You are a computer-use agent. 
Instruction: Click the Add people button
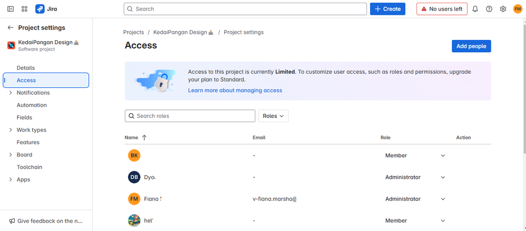point(471,46)
